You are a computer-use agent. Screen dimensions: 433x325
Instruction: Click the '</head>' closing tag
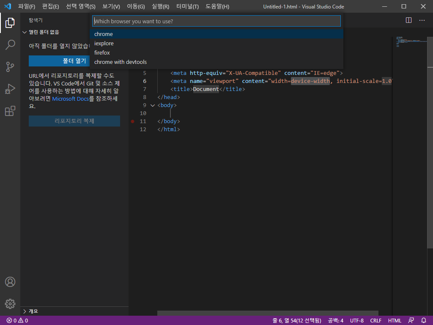point(168,97)
